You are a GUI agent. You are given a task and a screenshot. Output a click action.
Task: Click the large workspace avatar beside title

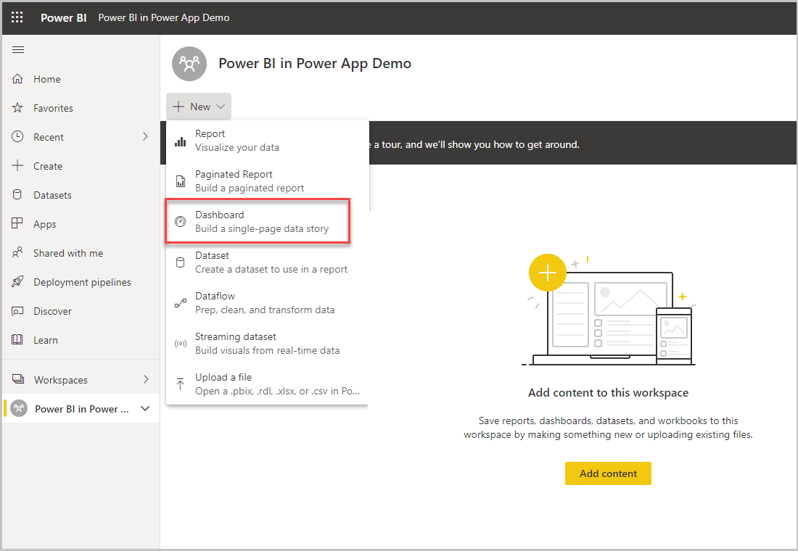[x=189, y=64]
